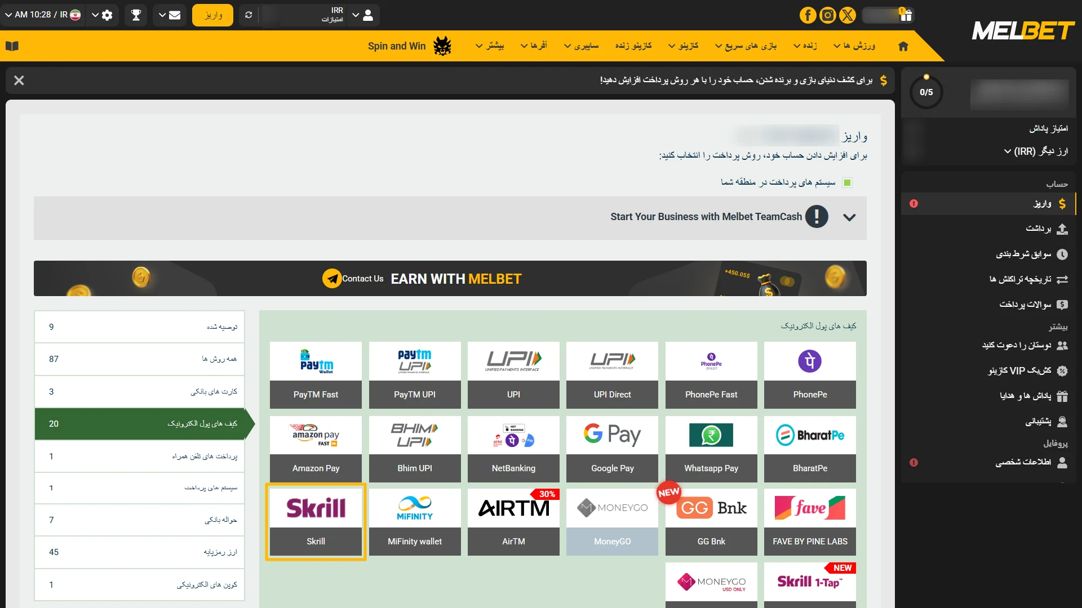
Task: Click the open book icon
Action: point(12,46)
